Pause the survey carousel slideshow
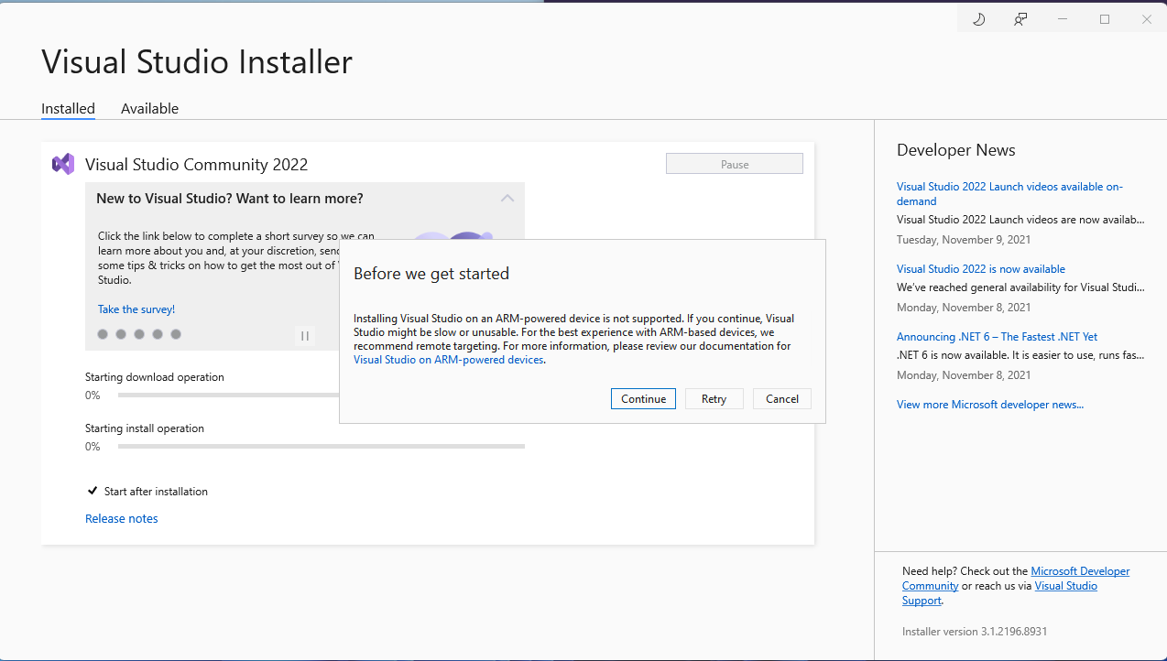The width and height of the screenshot is (1167, 661). (305, 336)
